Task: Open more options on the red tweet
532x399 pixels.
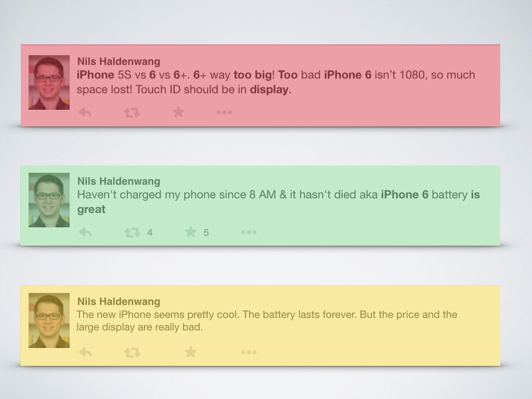Action: point(224,112)
